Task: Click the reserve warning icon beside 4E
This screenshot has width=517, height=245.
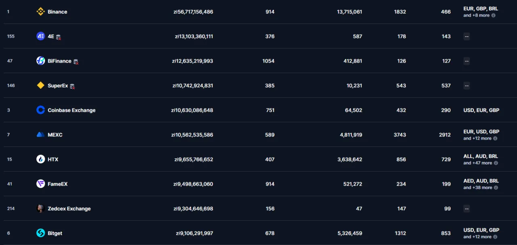Action: 59,37
